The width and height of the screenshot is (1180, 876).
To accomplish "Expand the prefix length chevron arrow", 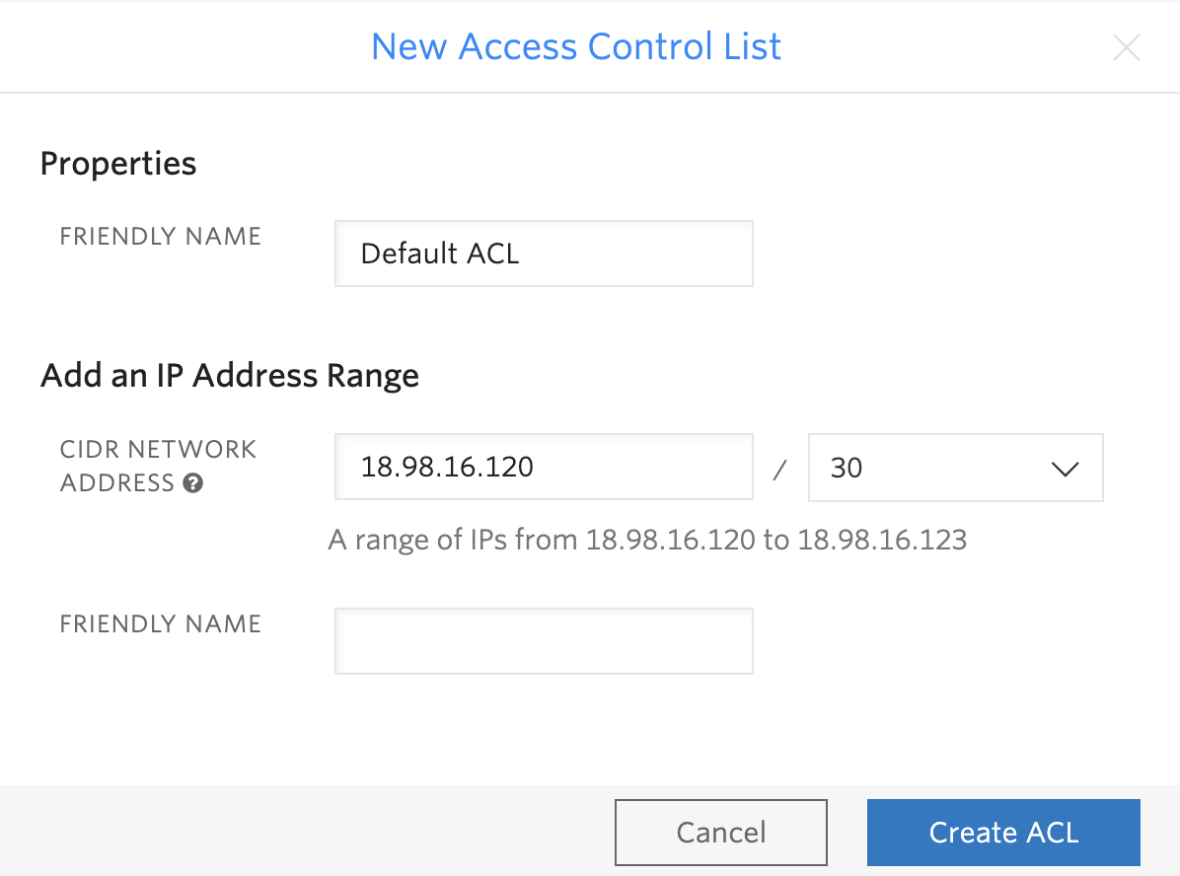I will point(1065,469).
